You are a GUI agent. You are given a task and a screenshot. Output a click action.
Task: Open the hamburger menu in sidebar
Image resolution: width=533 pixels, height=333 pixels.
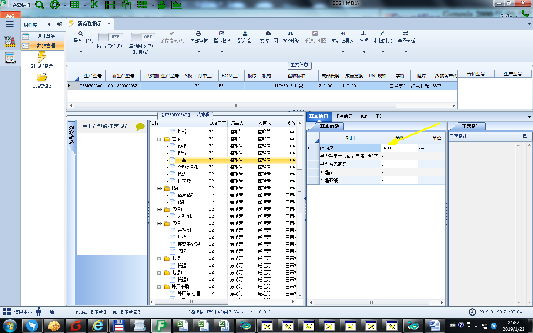(10, 24)
